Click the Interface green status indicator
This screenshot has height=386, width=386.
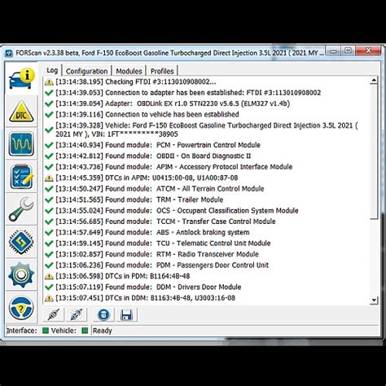46,331
